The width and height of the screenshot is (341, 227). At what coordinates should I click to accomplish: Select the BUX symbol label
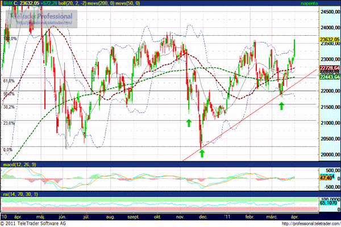pyautogui.click(x=8, y=3)
